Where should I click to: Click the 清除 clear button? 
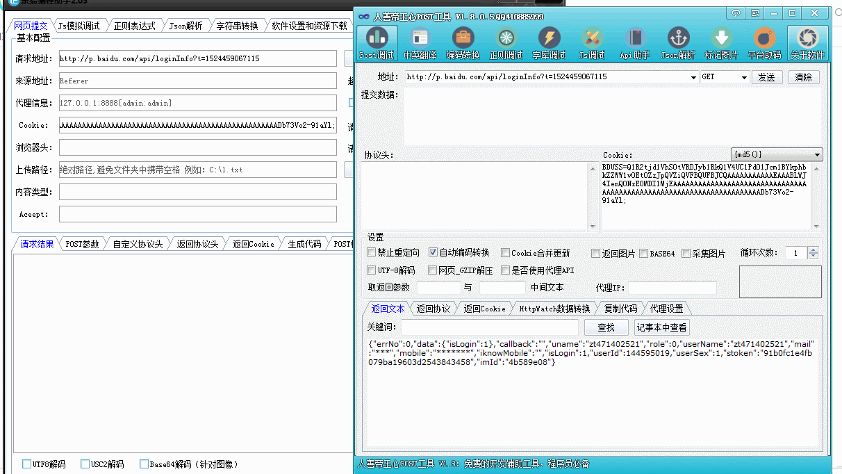[804, 77]
